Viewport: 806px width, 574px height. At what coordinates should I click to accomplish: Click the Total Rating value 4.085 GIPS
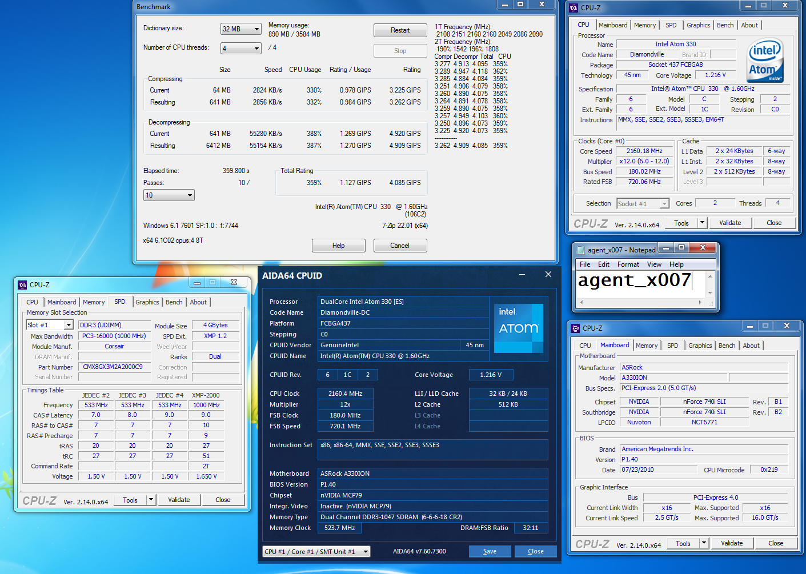tap(405, 183)
